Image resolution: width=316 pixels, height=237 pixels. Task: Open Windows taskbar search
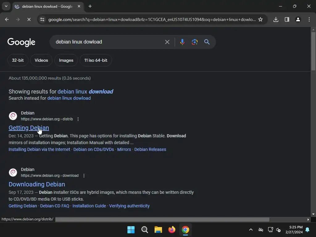click(144, 230)
